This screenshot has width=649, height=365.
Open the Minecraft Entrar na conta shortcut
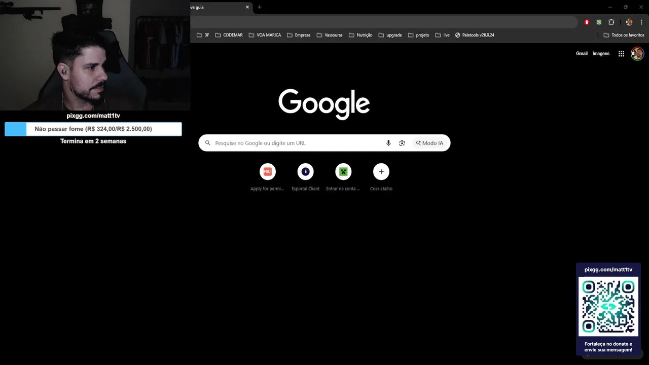tap(343, 177)
